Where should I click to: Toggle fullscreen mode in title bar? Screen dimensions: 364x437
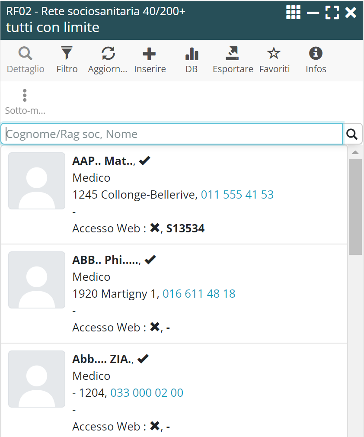pyautogui.click(x=332, y=13)
